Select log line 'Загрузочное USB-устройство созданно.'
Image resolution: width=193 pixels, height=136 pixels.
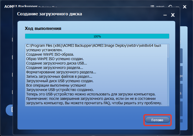coord(60,90)
